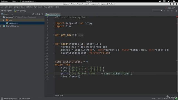Select arp_spoof.py in the project tree
Image resolution: width=178 pixels, height=100 pixels.
[22, 23]
